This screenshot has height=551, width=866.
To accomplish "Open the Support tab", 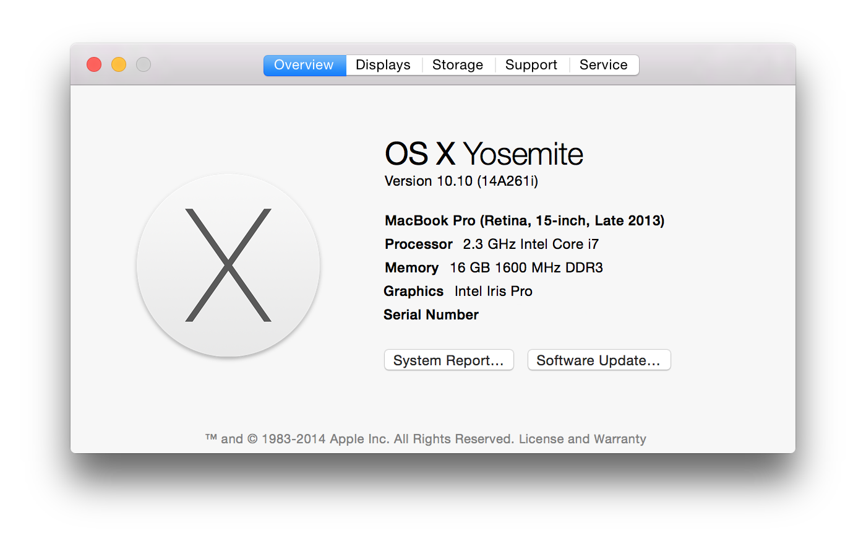I will pyautogui.click(x=531, y=65).
